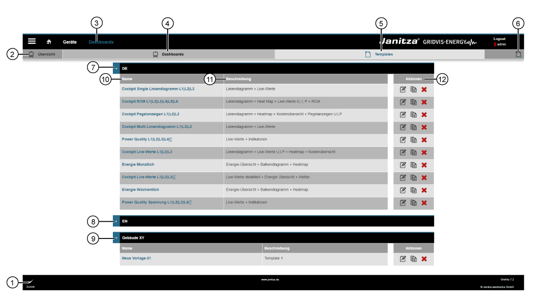Open the hamburger menu
Viewport: 540px width, 308px height.
click(32, 41)
